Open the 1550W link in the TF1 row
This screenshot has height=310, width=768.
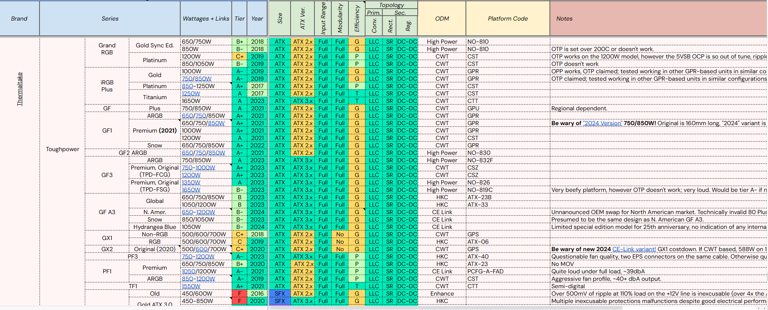(191, 286)
